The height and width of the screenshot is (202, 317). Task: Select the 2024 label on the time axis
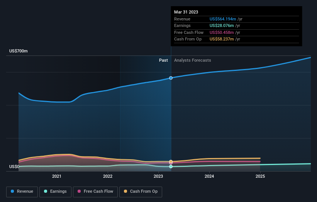(x=209, y=177)
